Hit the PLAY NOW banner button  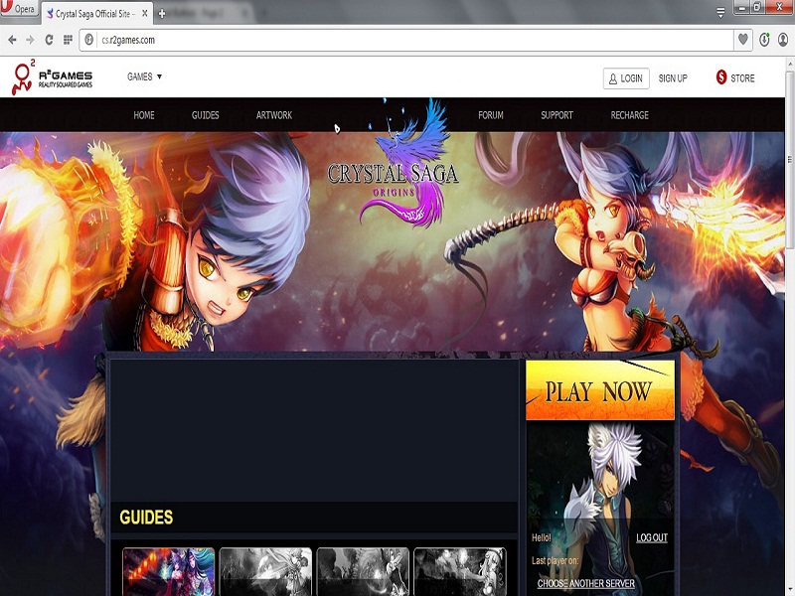click(x=599, y=390)
